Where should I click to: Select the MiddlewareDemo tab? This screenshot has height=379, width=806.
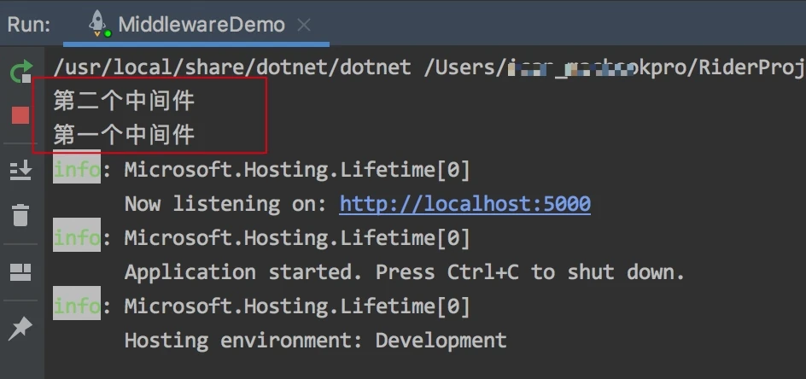(x=196, y=25)
